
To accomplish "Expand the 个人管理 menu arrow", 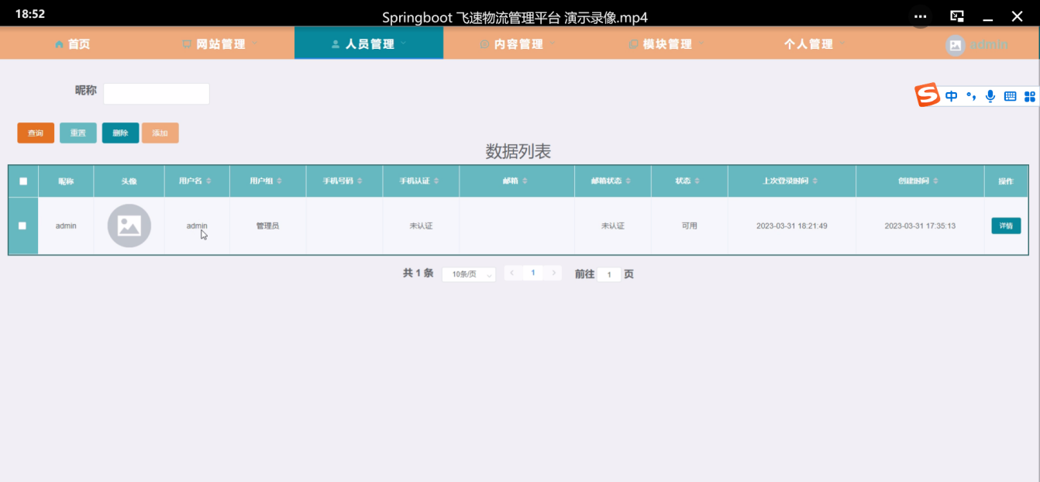I will 842,44.
